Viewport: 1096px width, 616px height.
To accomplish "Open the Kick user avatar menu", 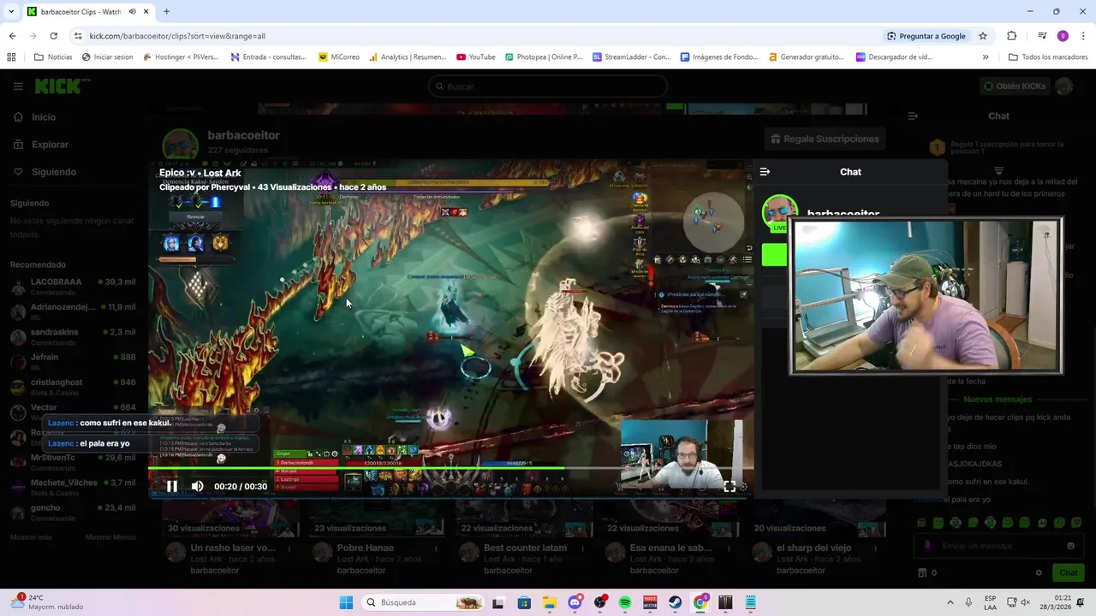I will point(1064,86).
